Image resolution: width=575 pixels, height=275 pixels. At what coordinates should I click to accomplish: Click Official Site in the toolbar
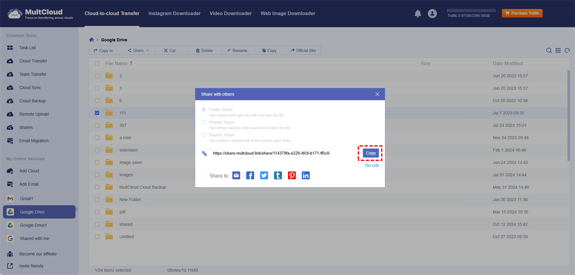pyautogui.click(x=303, y=50)
